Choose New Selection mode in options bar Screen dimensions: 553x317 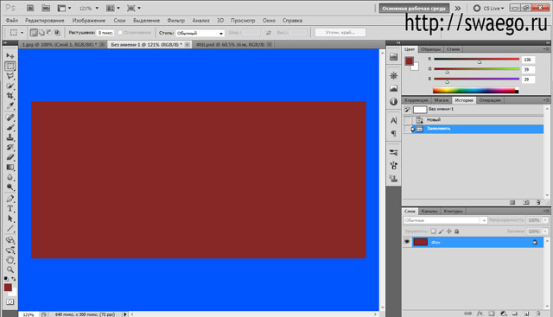coord(34,33)
